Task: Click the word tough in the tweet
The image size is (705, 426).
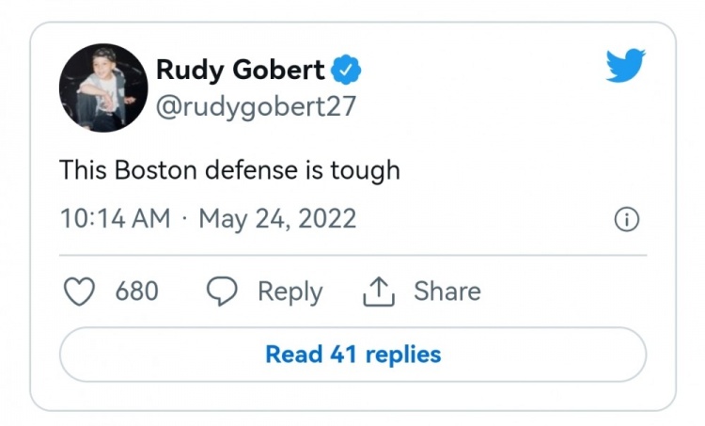Action: [365, 171]
